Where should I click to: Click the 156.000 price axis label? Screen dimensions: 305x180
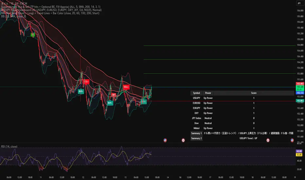(x=300, y=10)
